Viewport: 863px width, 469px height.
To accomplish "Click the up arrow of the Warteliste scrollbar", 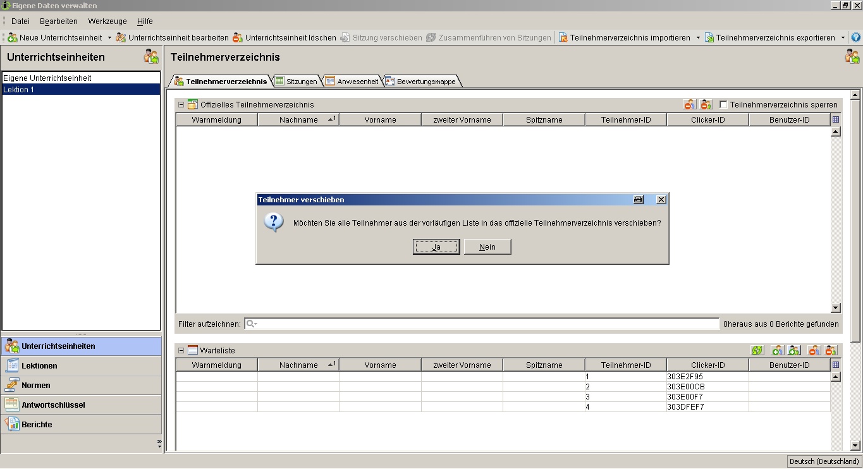I will pyautogui.click(x=836, y=377).
